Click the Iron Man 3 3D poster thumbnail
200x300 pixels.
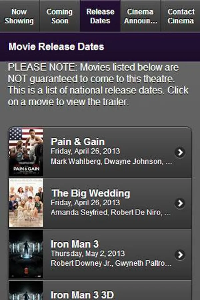point(26,291)
